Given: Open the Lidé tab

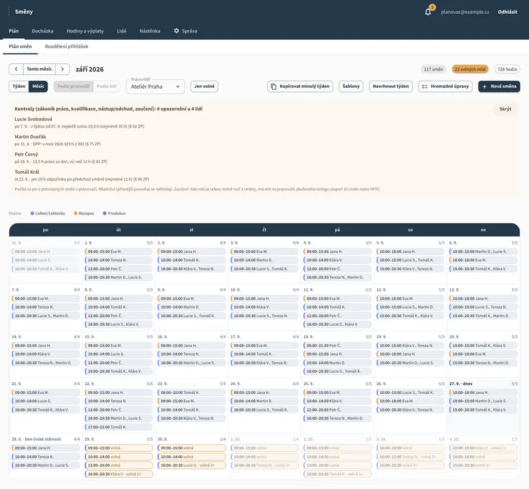Looking at the screenshot, I should click(x=122, y=31).
